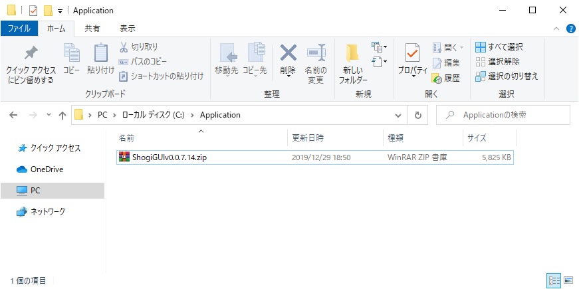The width and height of the screenshot is (579, 289).
Task: Switch to the View ribbon tab
Action: (128, 29)
